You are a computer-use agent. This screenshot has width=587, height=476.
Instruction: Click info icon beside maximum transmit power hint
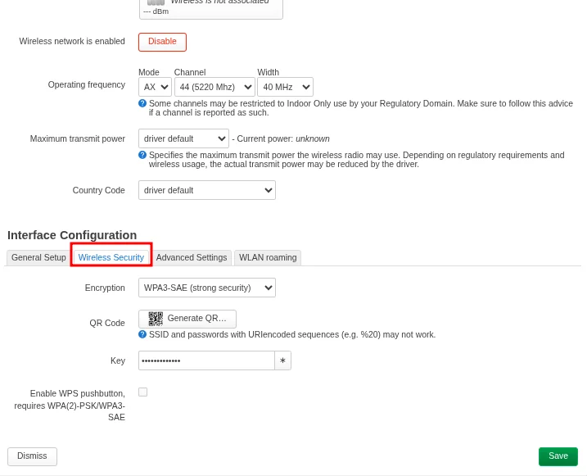[142, 155]
